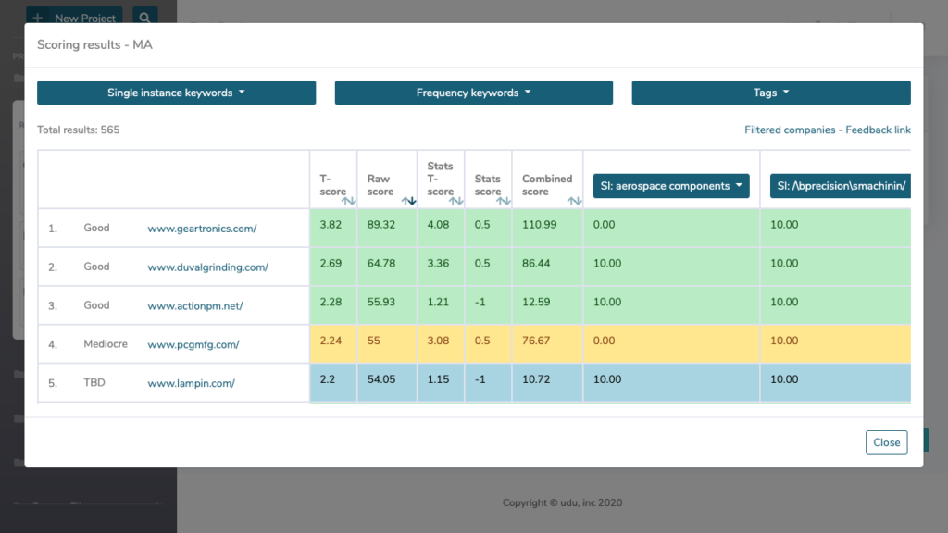Select TBD rating for lampin row

tap(94, 382)
